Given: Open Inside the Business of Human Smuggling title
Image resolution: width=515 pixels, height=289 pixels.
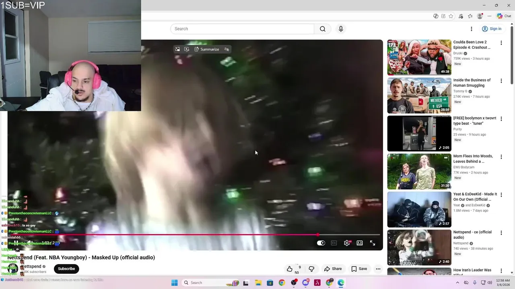Looking at the screenshot, I should tap(472, 83).
